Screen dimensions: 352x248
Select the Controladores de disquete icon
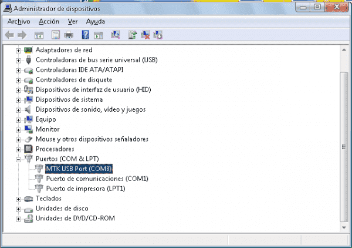coord(29,81)
